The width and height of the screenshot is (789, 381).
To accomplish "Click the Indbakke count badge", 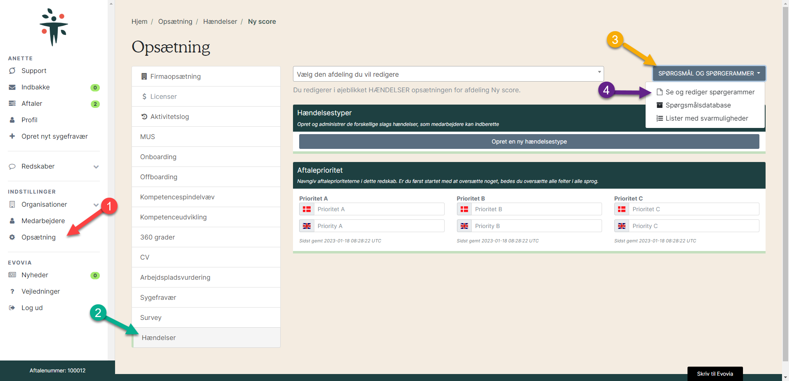I will pos(95,87).
